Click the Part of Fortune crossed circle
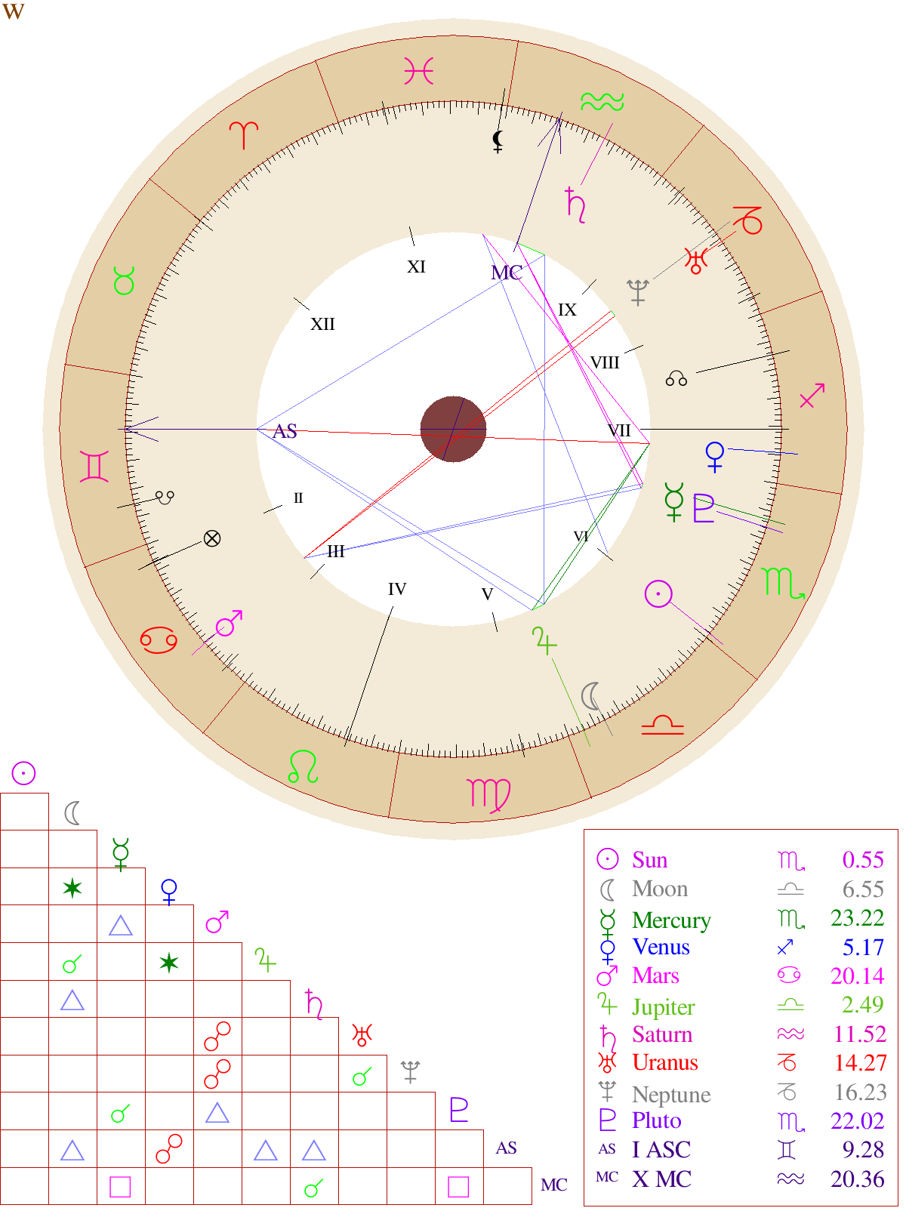The image size is (906, 1208). 212,538
